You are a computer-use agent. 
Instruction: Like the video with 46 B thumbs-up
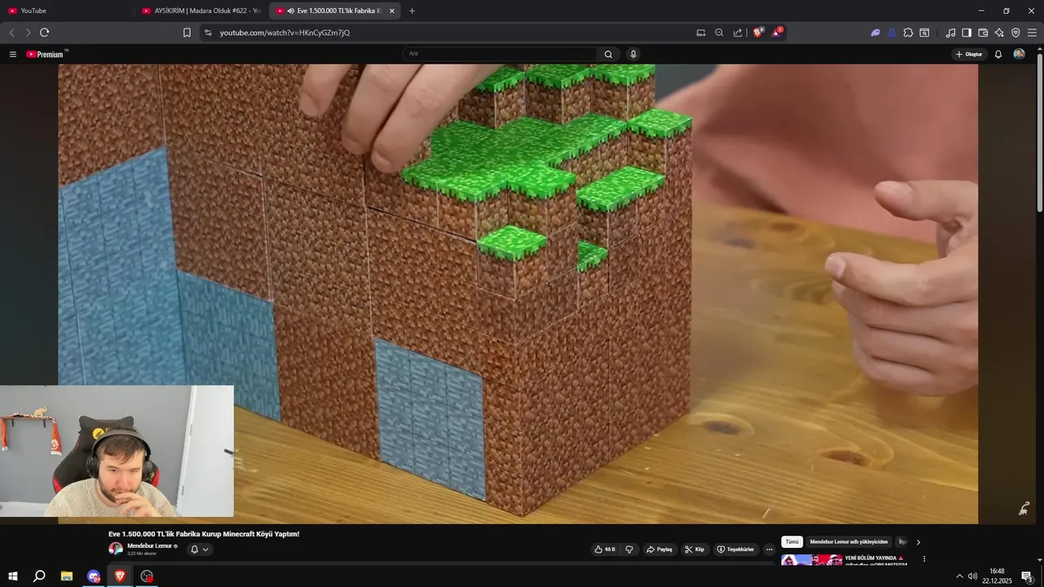605,549
